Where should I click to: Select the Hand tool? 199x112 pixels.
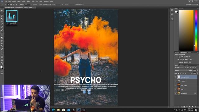click(2, 60)
